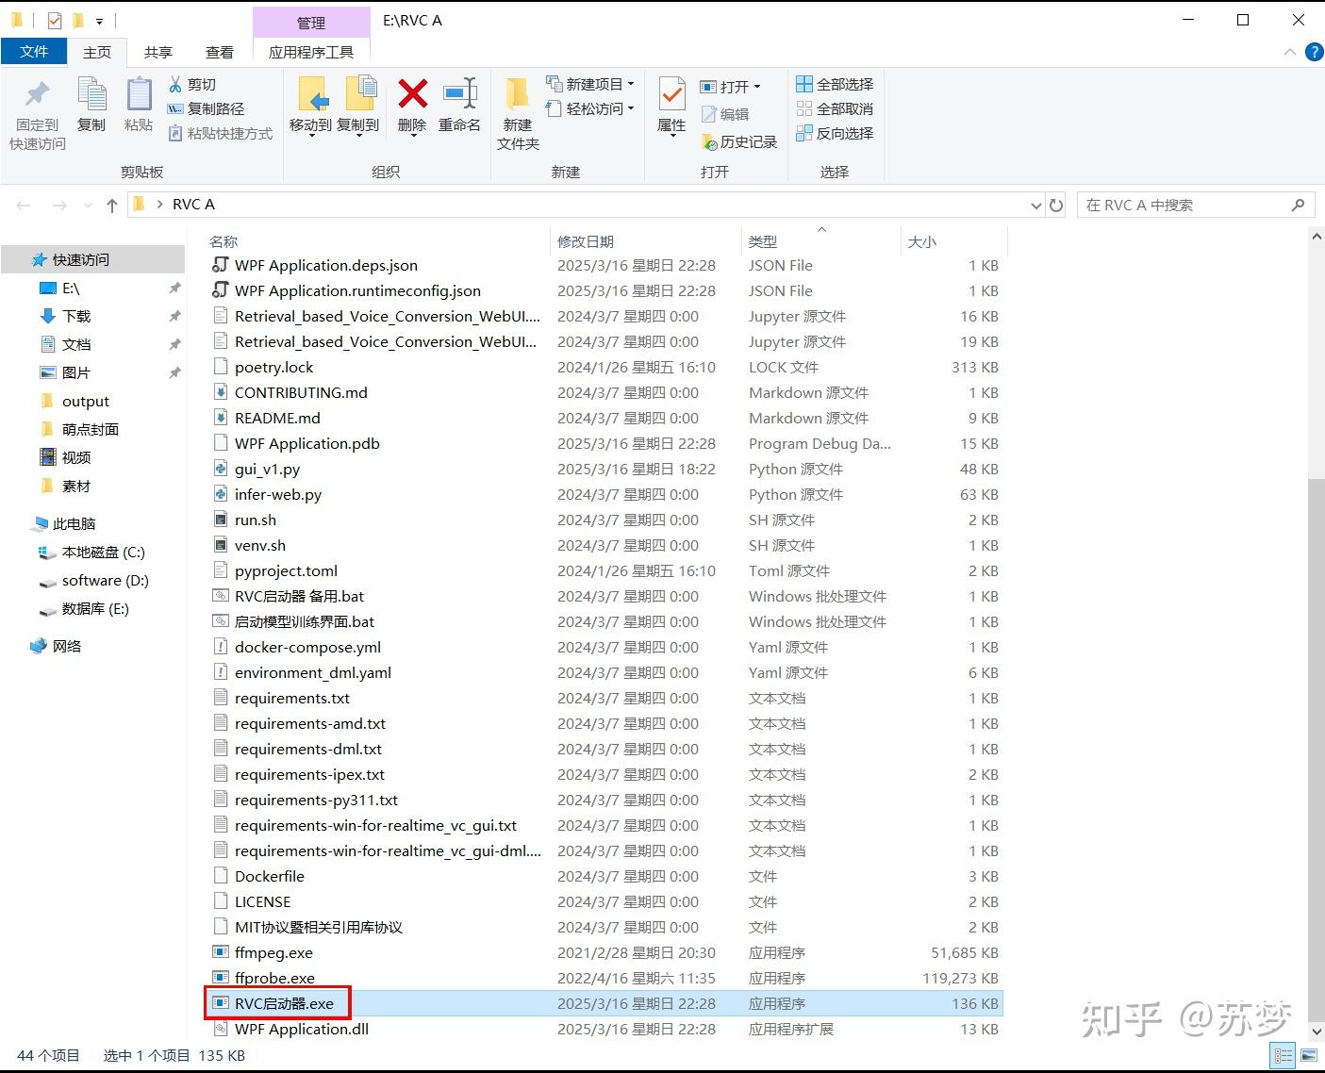Open the 此电脑 sidebar entry
1325x1073 pixels.
pos(75,523)
